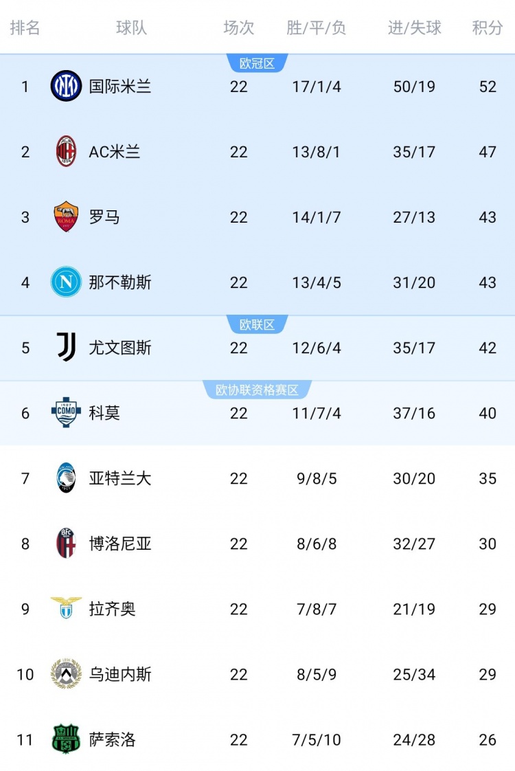
Task: Click the Sassuolo green crest
Action: click(x=66, y=739)
